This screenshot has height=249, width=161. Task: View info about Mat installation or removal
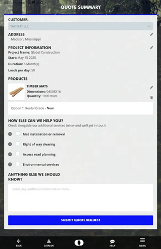click(x=10, y=134)
